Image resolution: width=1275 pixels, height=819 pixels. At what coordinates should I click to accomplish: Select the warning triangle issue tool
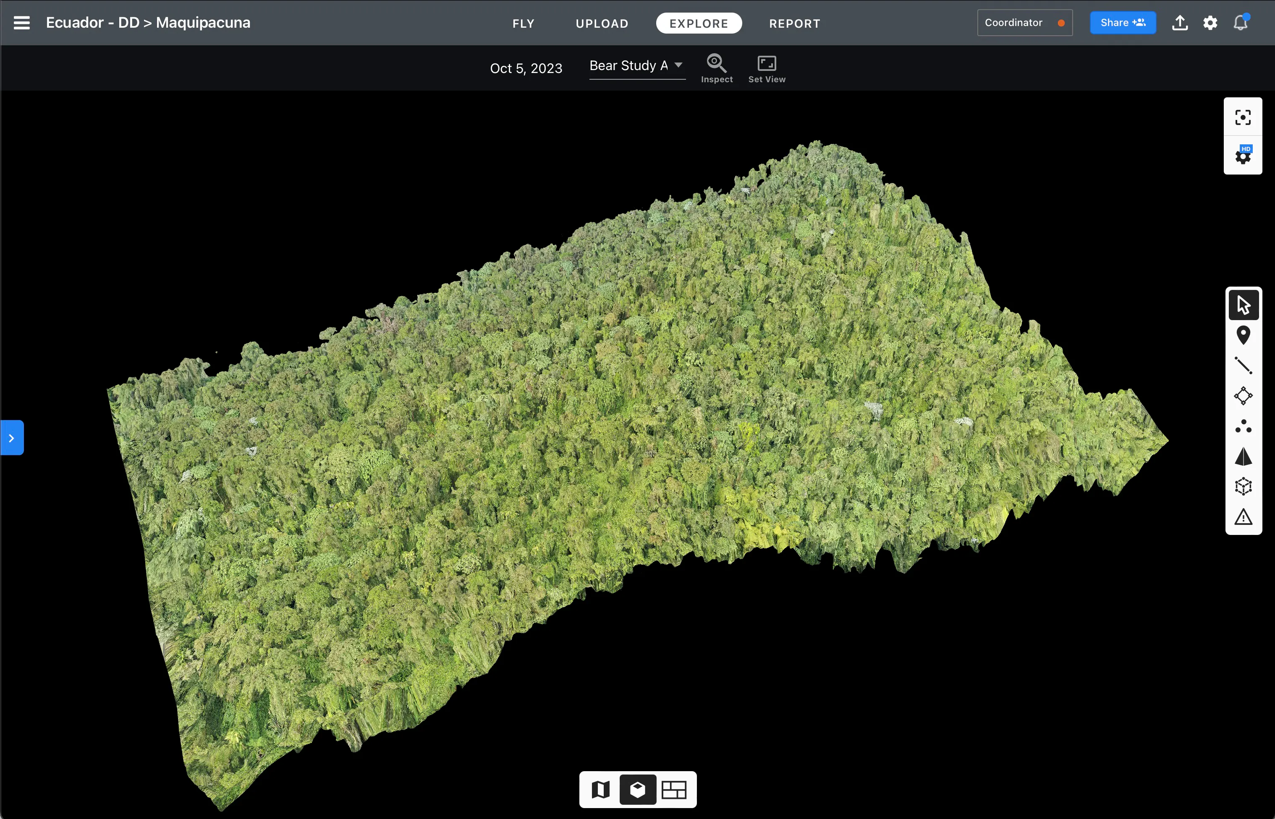click(1243, 517)
